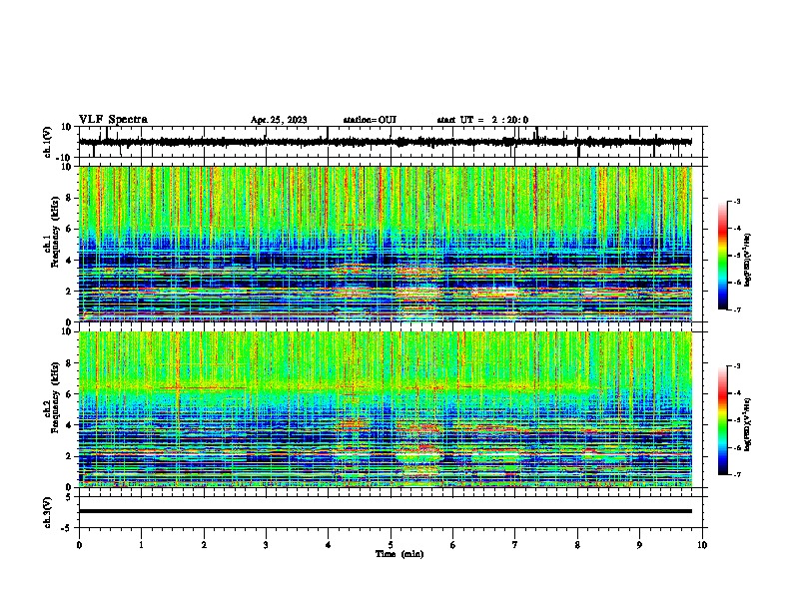Viewport: 791px width, 611px height.
Task: Click the "-3" label on ch.1 color bar
Action: [737, 201]
